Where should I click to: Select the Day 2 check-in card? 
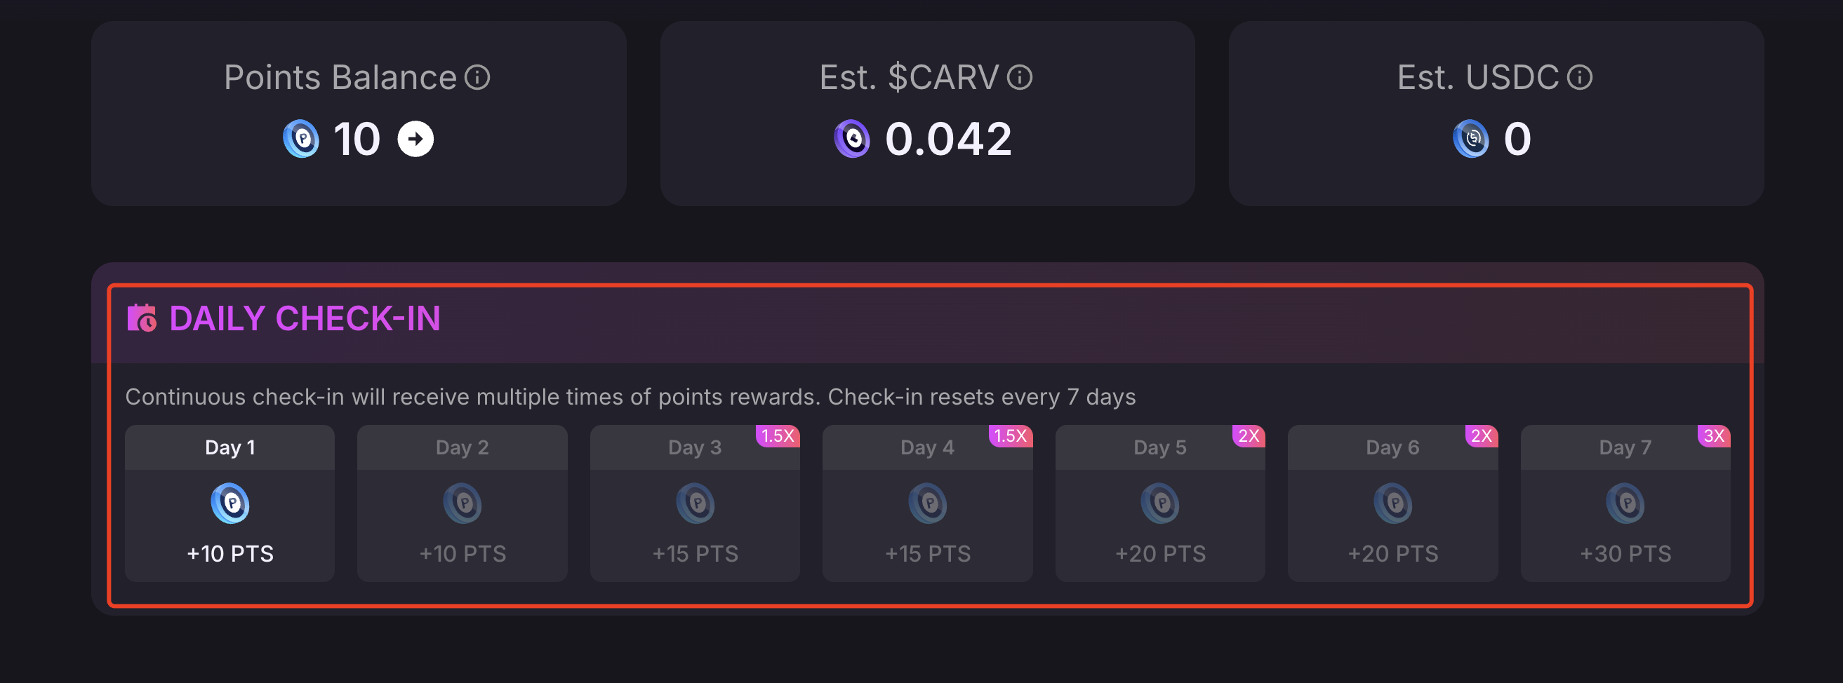[463, 503]
